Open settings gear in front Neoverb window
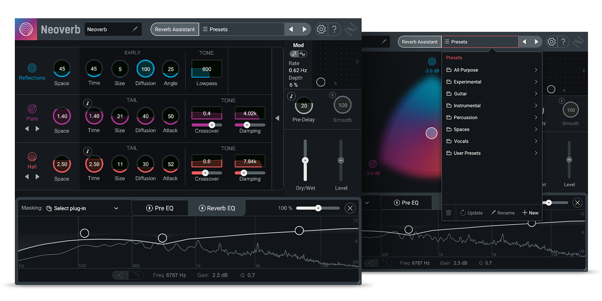 point(321,29)
